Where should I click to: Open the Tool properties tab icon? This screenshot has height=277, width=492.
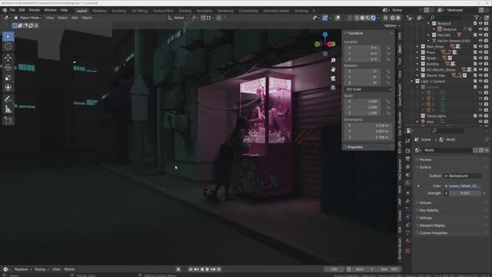click(x=408, y=141)
